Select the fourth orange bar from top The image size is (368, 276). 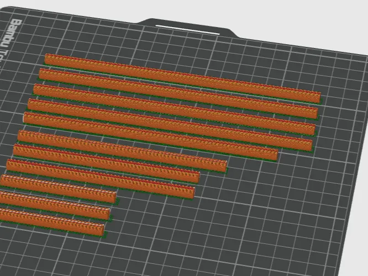tap(170, 125)
